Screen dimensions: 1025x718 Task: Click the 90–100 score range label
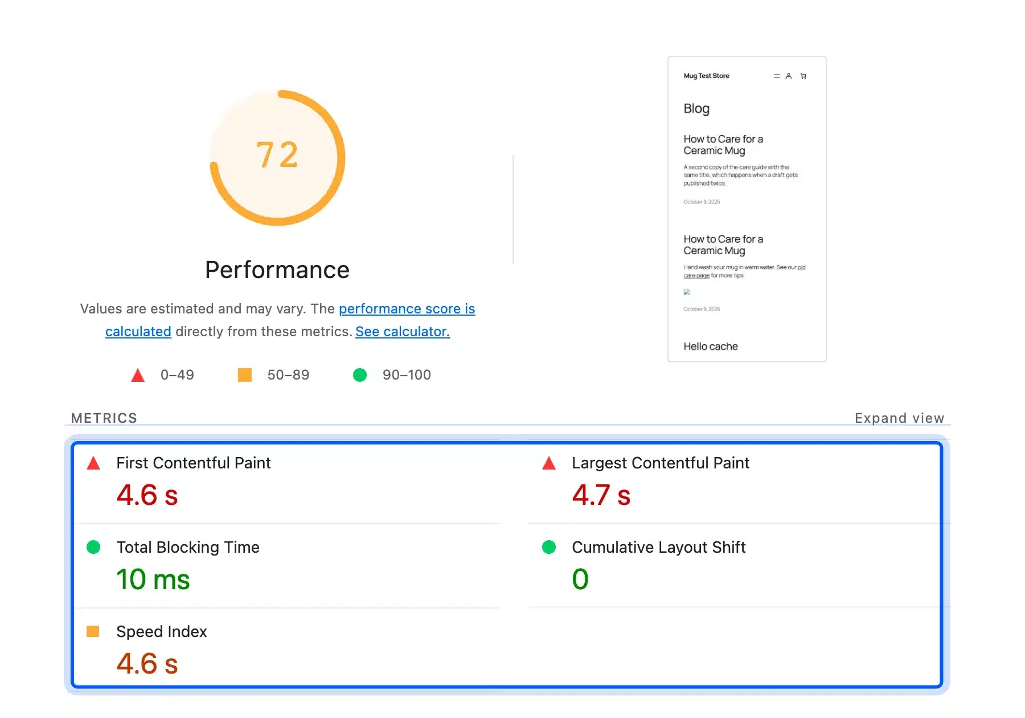pos(407,375)
